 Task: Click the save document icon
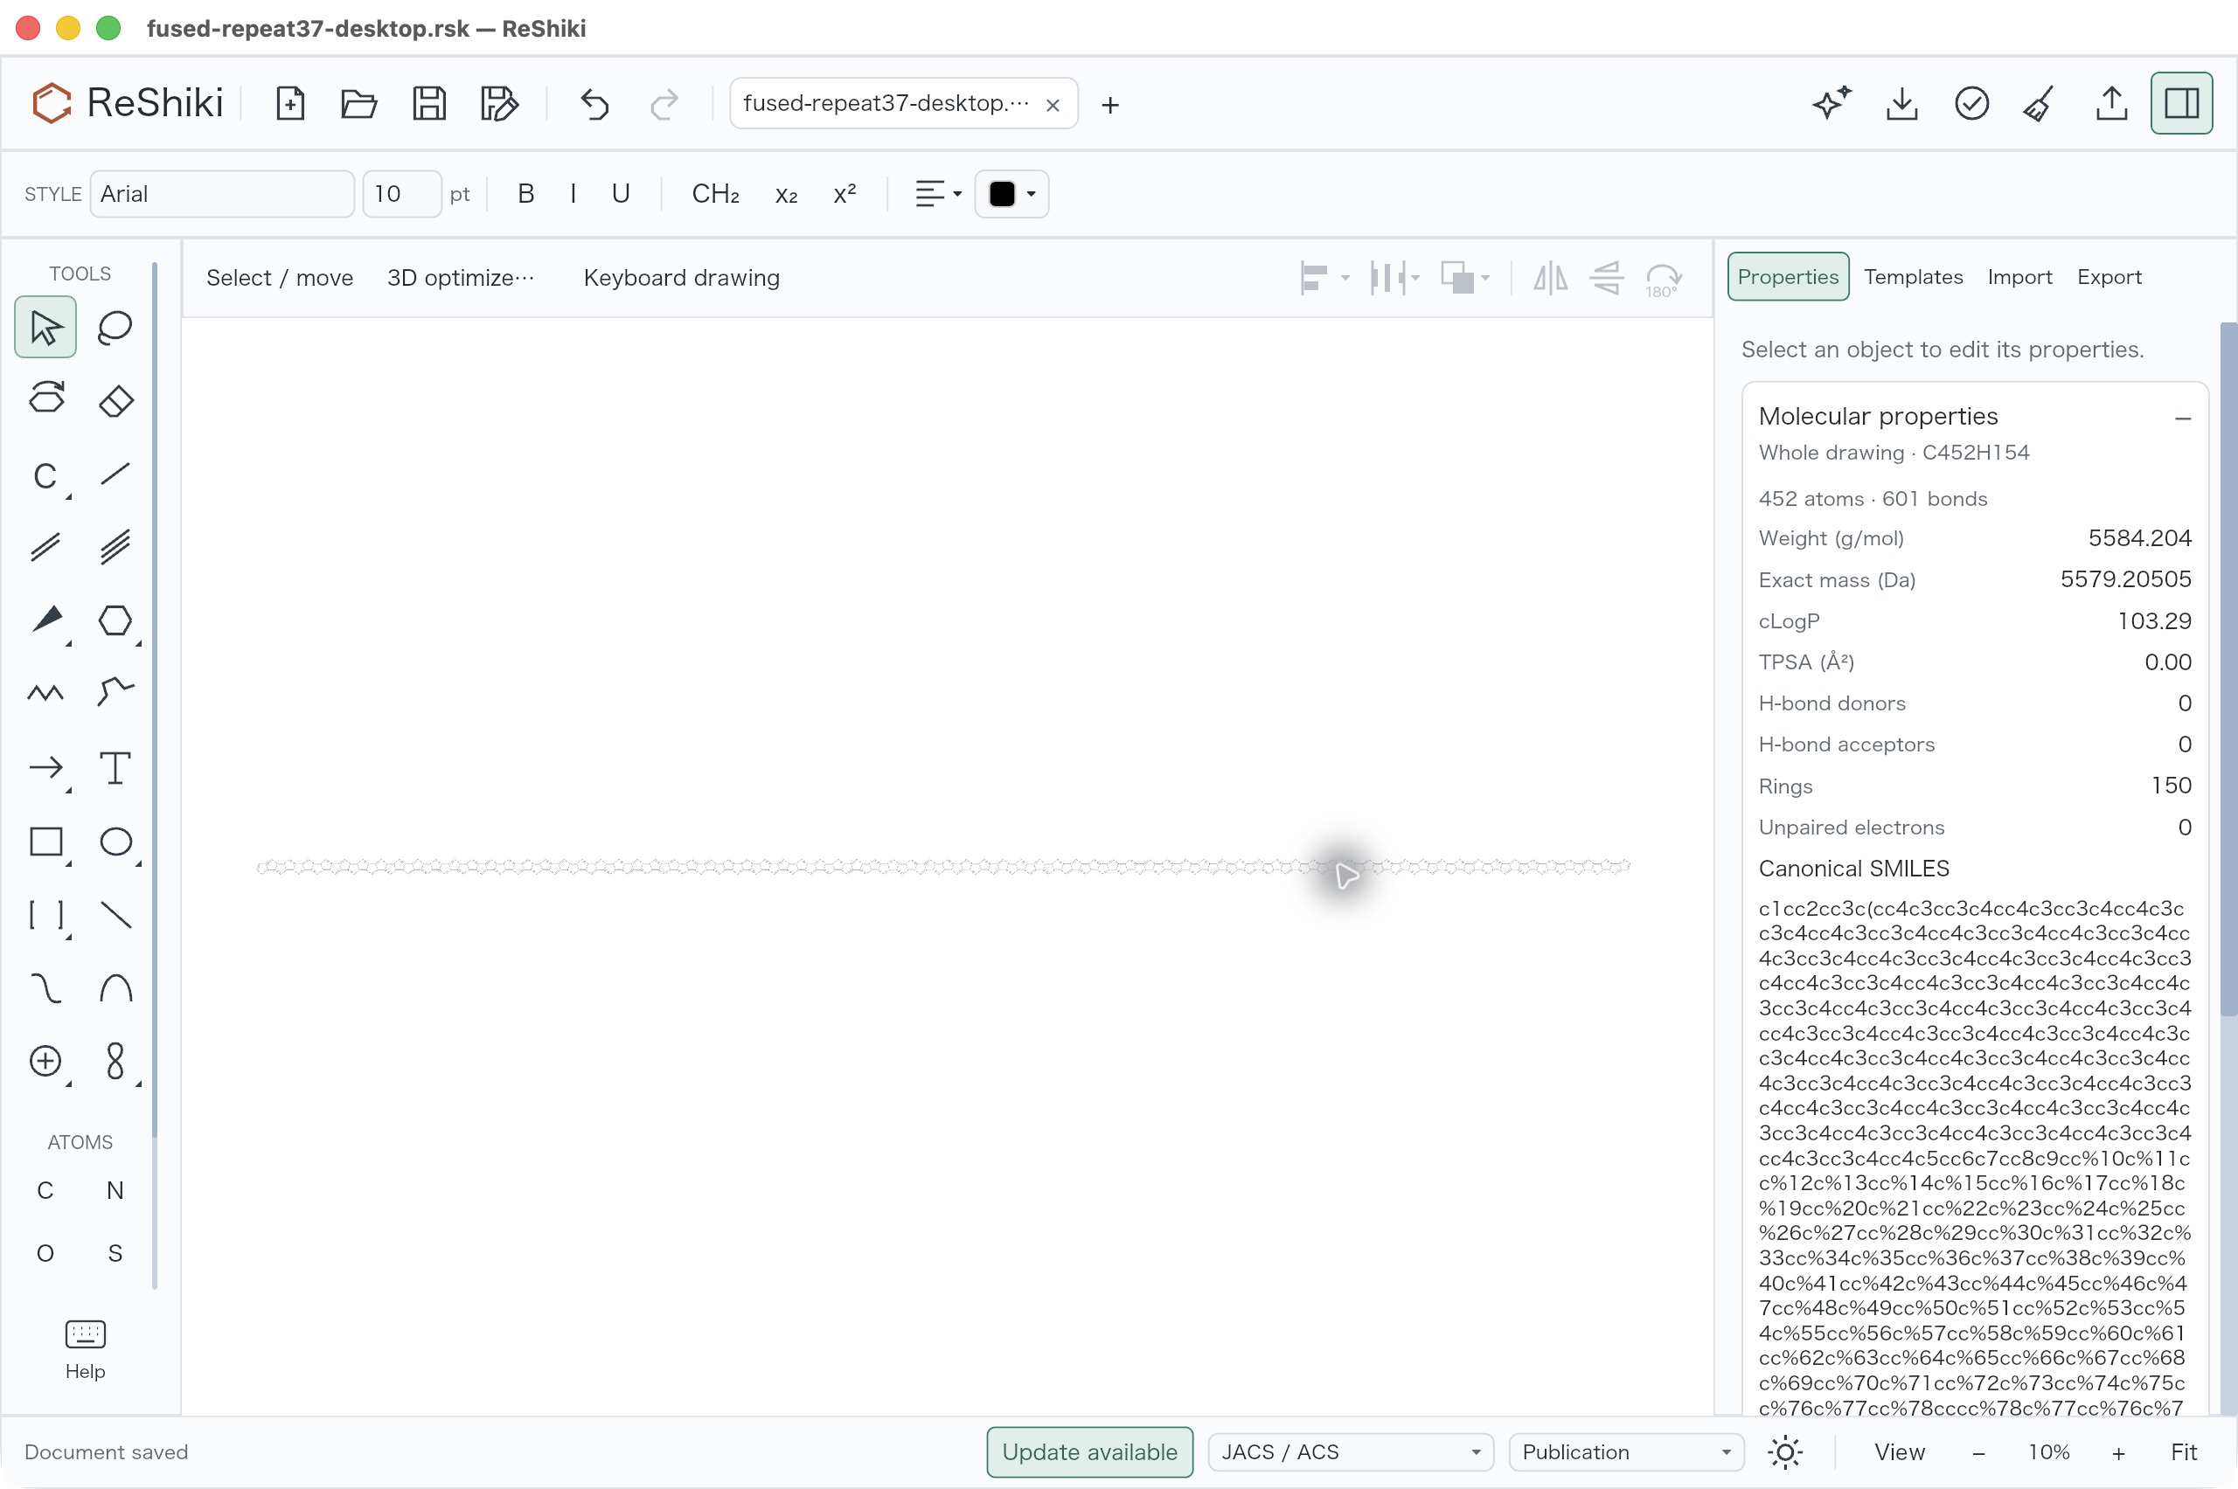429,103
